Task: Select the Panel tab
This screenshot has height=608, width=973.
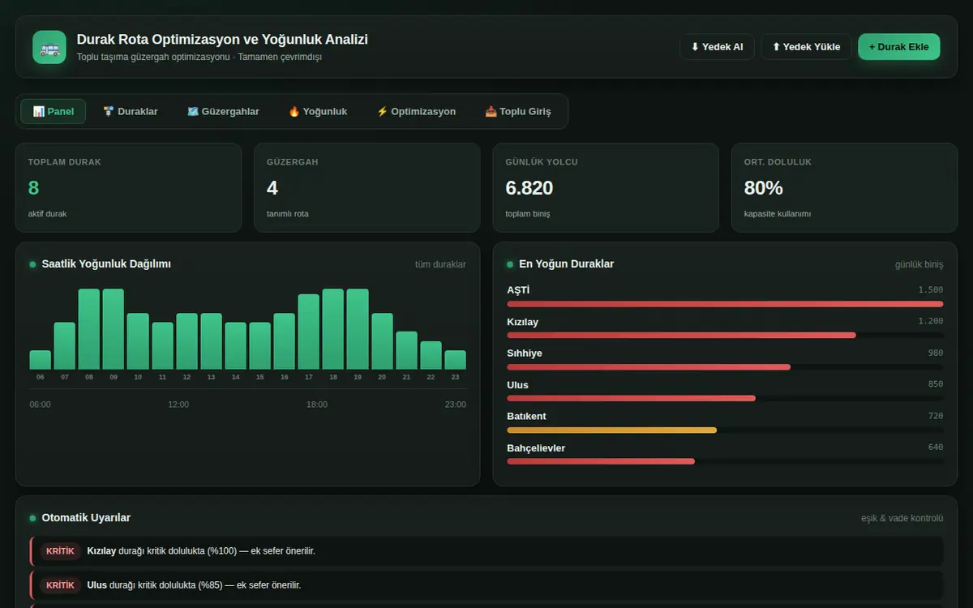Action: [54, 111]
